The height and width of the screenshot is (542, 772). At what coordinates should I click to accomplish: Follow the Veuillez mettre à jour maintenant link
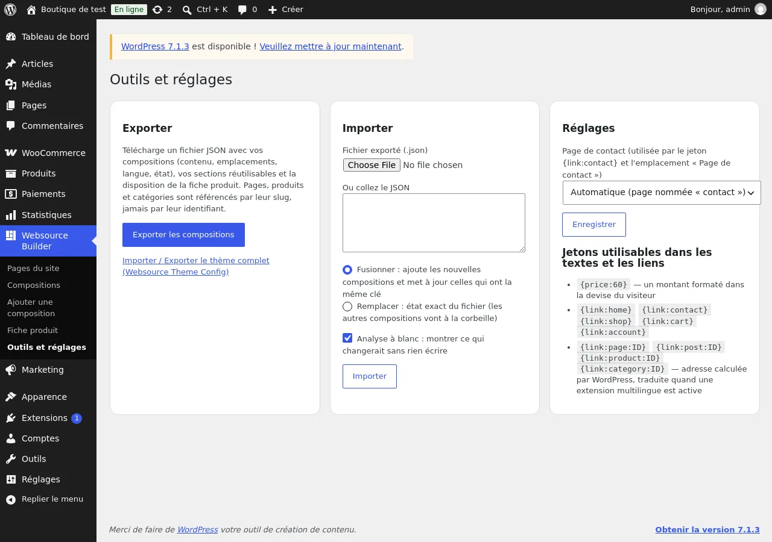coord(331,46)
